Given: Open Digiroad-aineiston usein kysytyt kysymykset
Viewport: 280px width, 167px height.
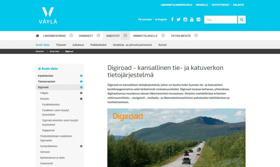Looking at the screenshot, I should tap(60, 122).
